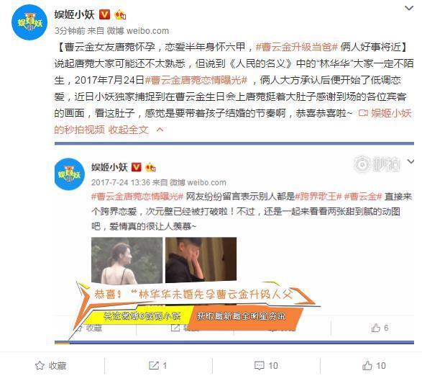Open the woman photo thumbnail
Screen dimensions: 422x376
(127, 261)
